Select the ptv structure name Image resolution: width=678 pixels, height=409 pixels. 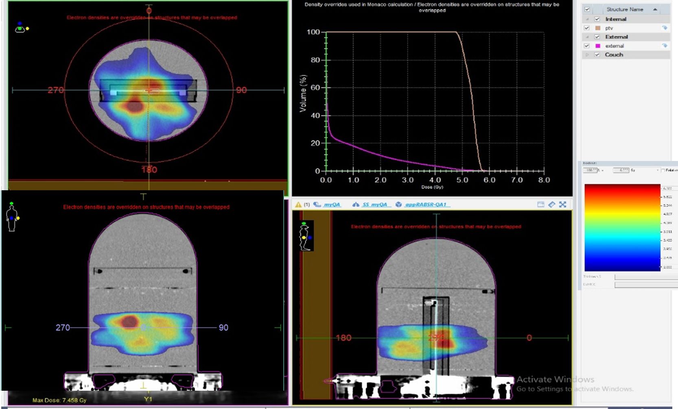click(x=609, y=28)
